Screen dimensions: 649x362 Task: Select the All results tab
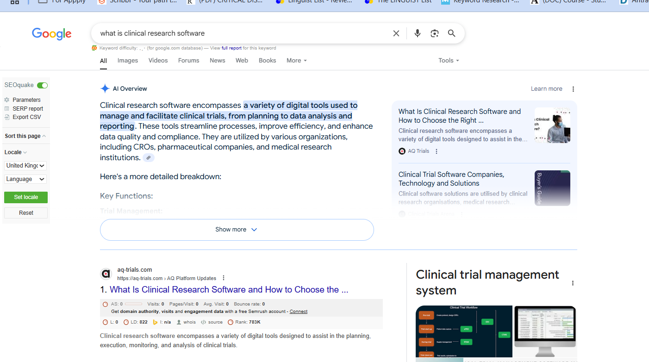pyautogui.click(x=103, y=61)
